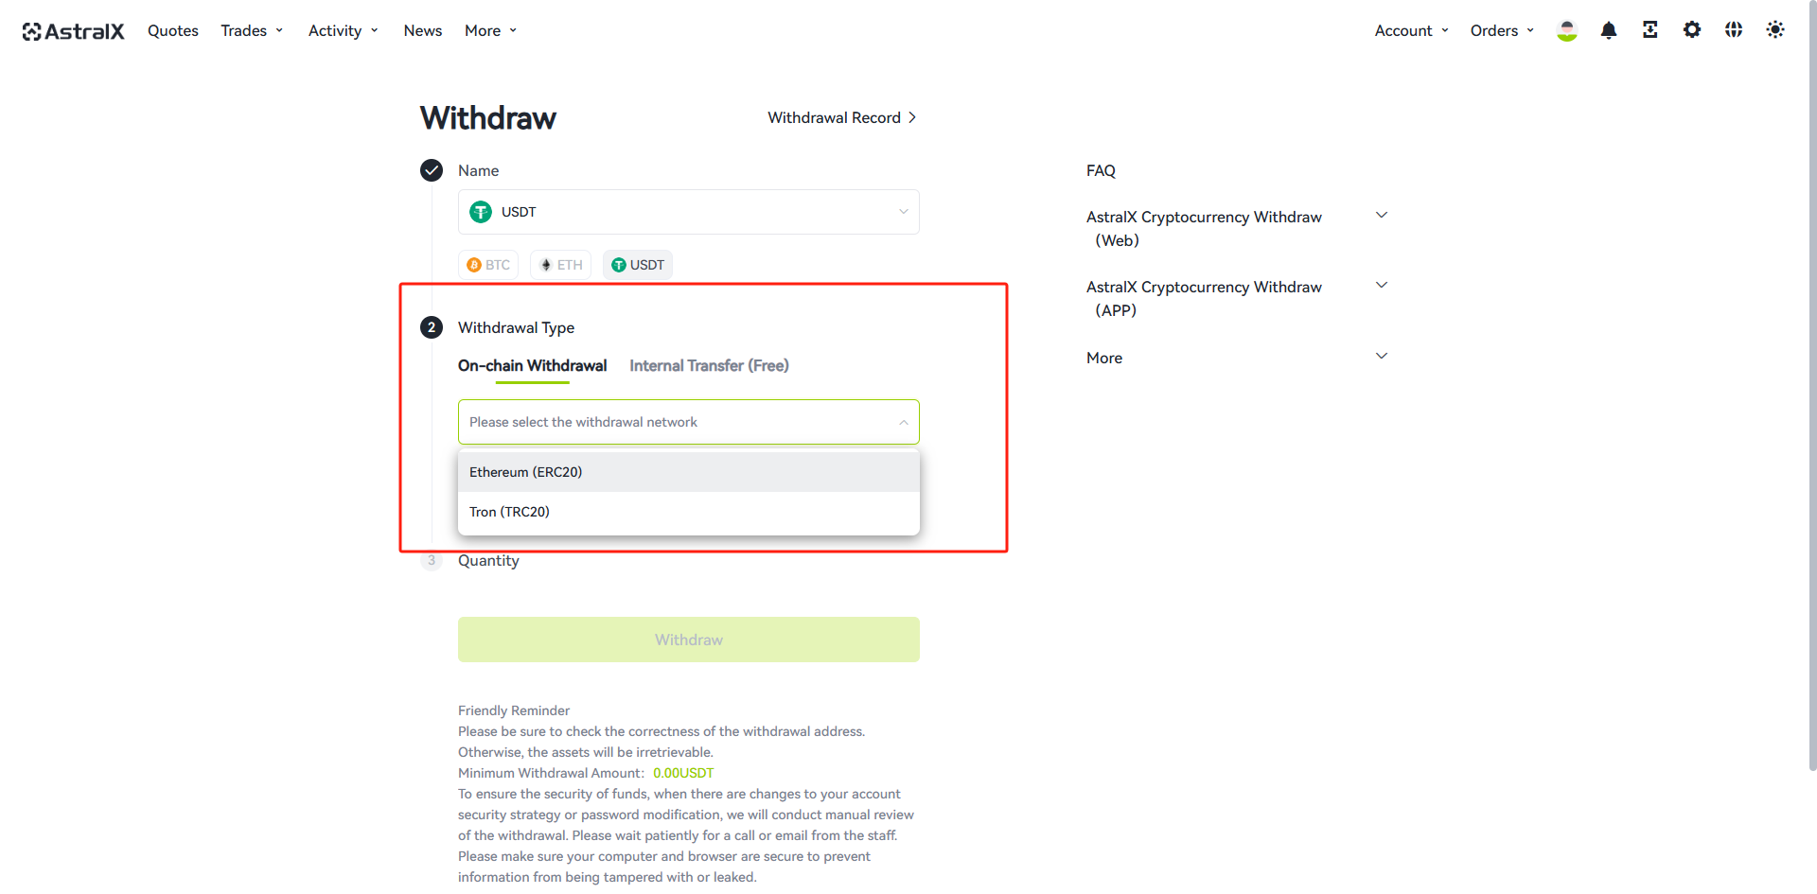Switch to Internal Transfer (Free) tab
1817x894 pixels.
pos(709,366)
